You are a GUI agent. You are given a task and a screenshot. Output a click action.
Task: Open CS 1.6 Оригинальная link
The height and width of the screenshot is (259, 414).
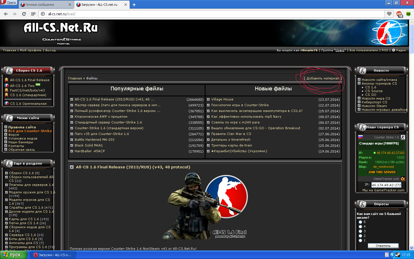tap(28, 104)
